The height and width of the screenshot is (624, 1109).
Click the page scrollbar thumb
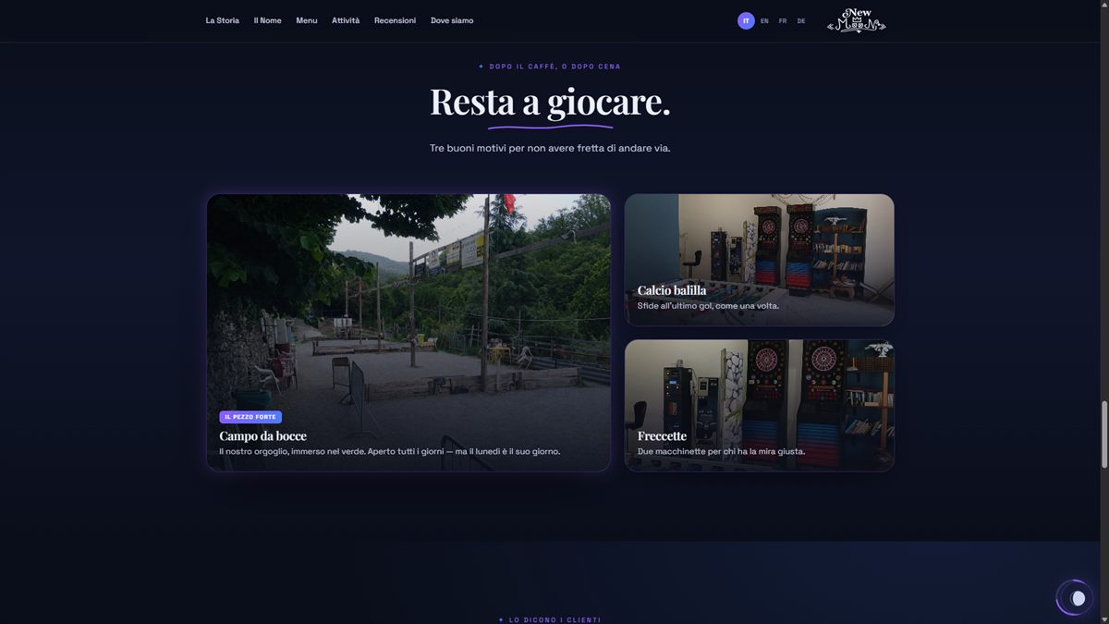click(x=1103, y=435)
